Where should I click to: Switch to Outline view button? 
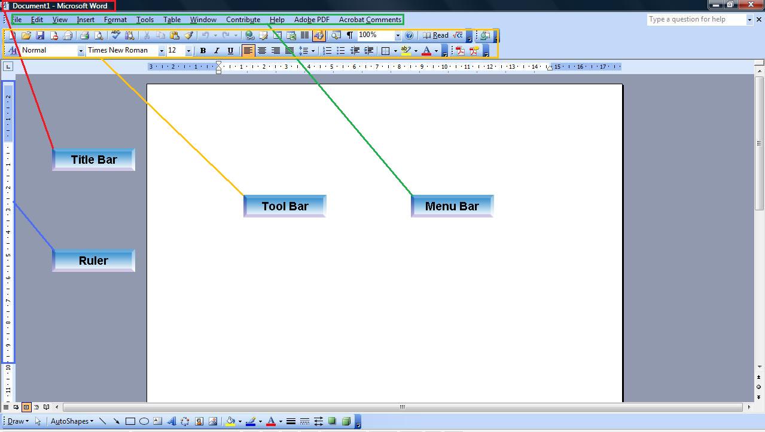36,408
